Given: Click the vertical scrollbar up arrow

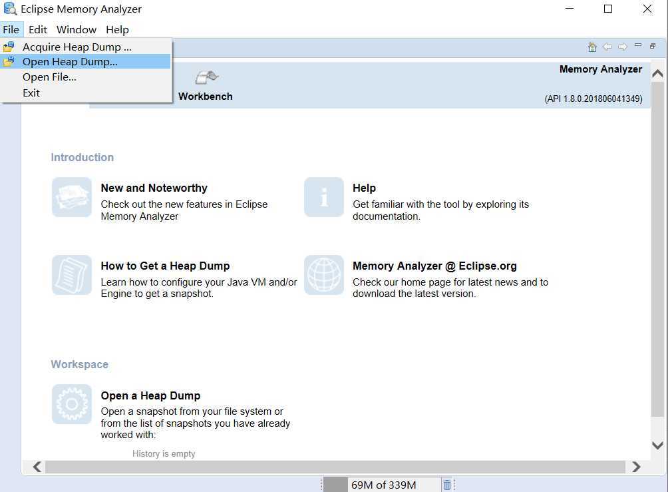Looking at the screenshot, I should coord(658,74).
